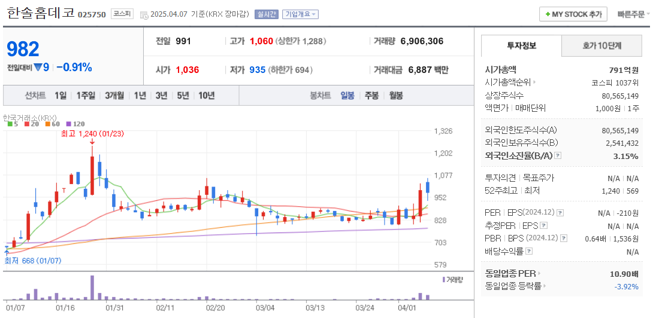This screenshot has width=653, height=318.
Task: Click the 거래량 value 6,906,306
Action: (x=422, y=41)
